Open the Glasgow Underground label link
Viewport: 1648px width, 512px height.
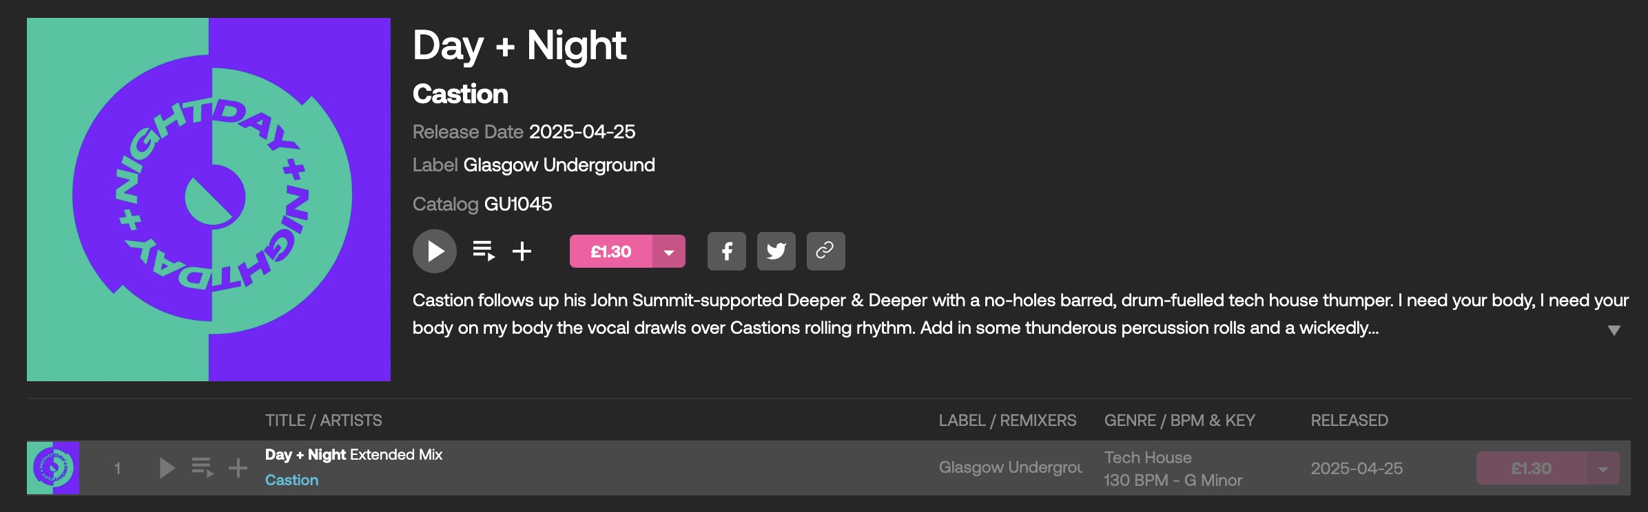[559, 165]
